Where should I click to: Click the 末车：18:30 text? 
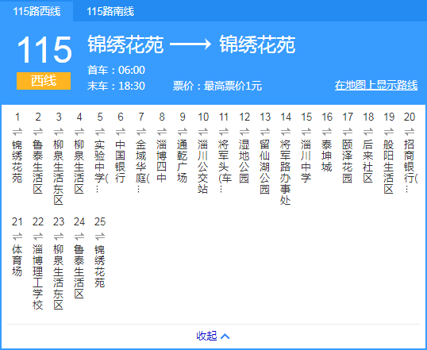[117, 86]
